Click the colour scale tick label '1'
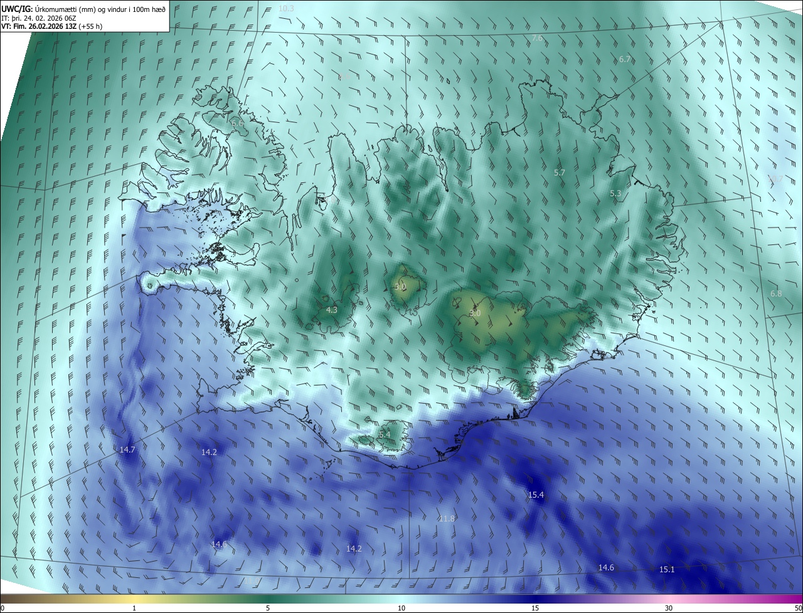This screenshot has height=613, width=803. point(134,609)
